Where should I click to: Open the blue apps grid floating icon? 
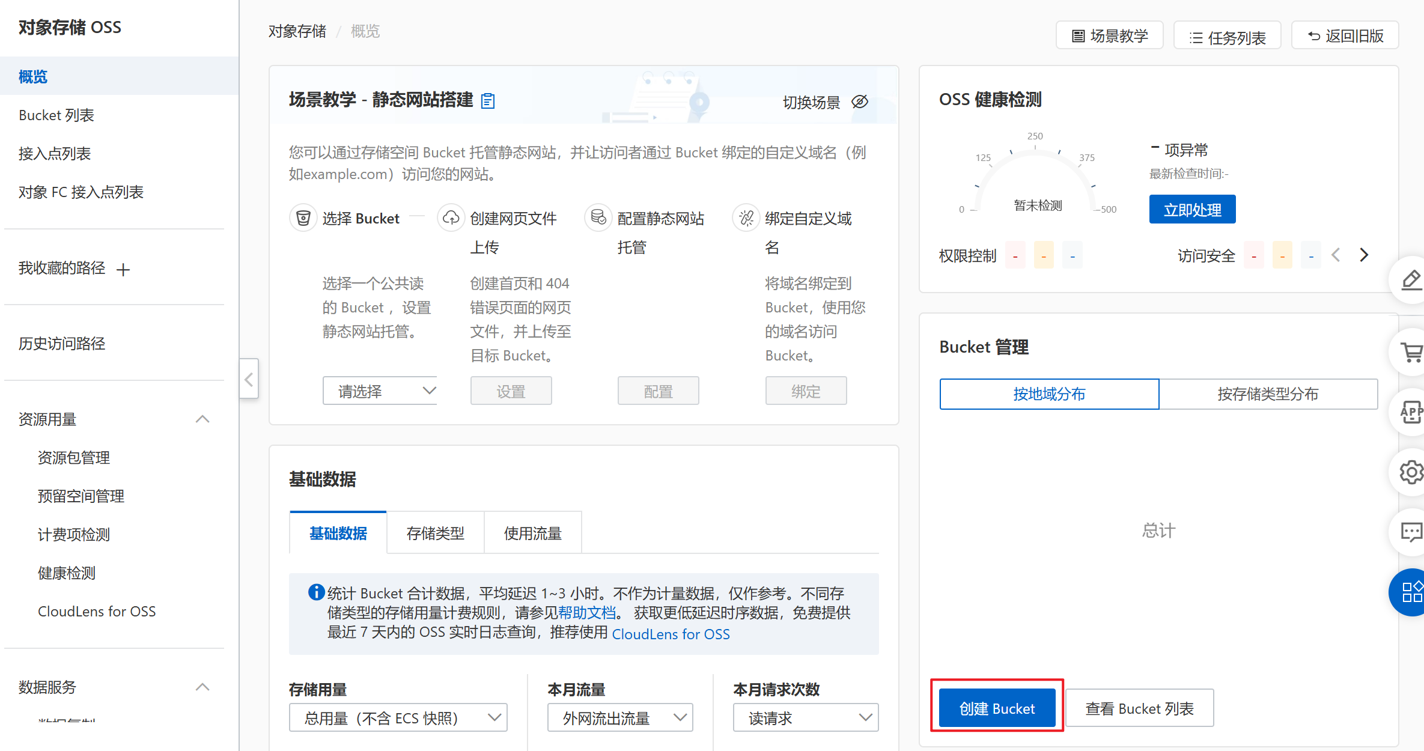click(1410, 592)
